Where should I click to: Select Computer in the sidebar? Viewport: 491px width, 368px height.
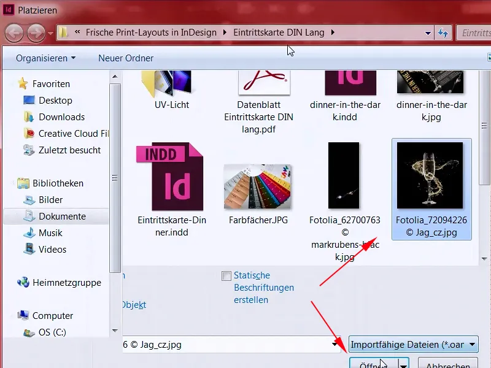53,316
